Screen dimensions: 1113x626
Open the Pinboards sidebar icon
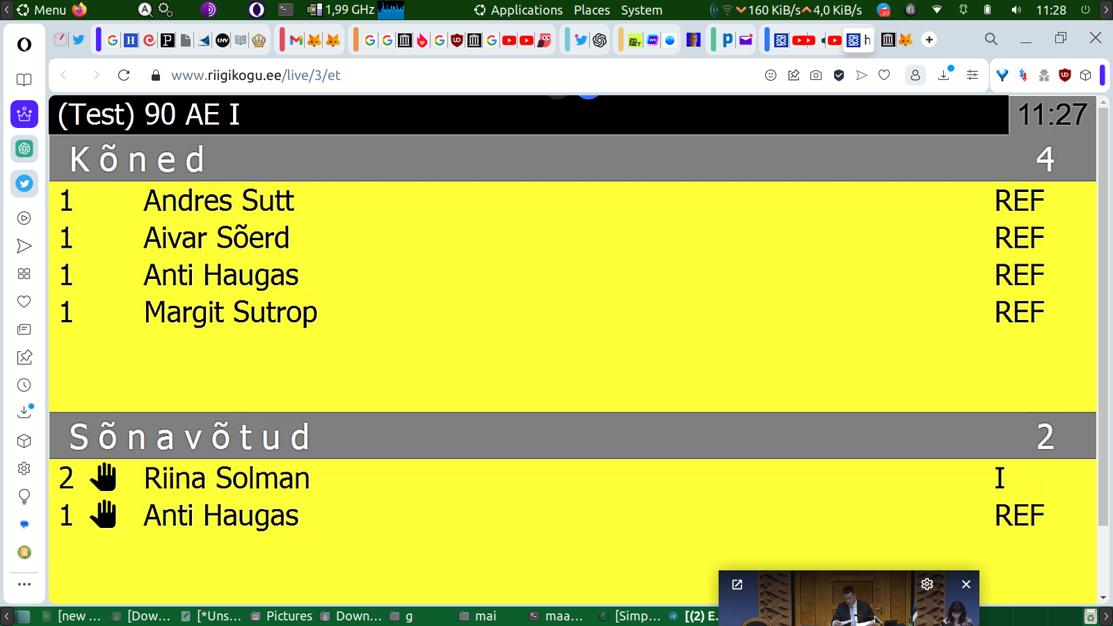click(24, 358)
